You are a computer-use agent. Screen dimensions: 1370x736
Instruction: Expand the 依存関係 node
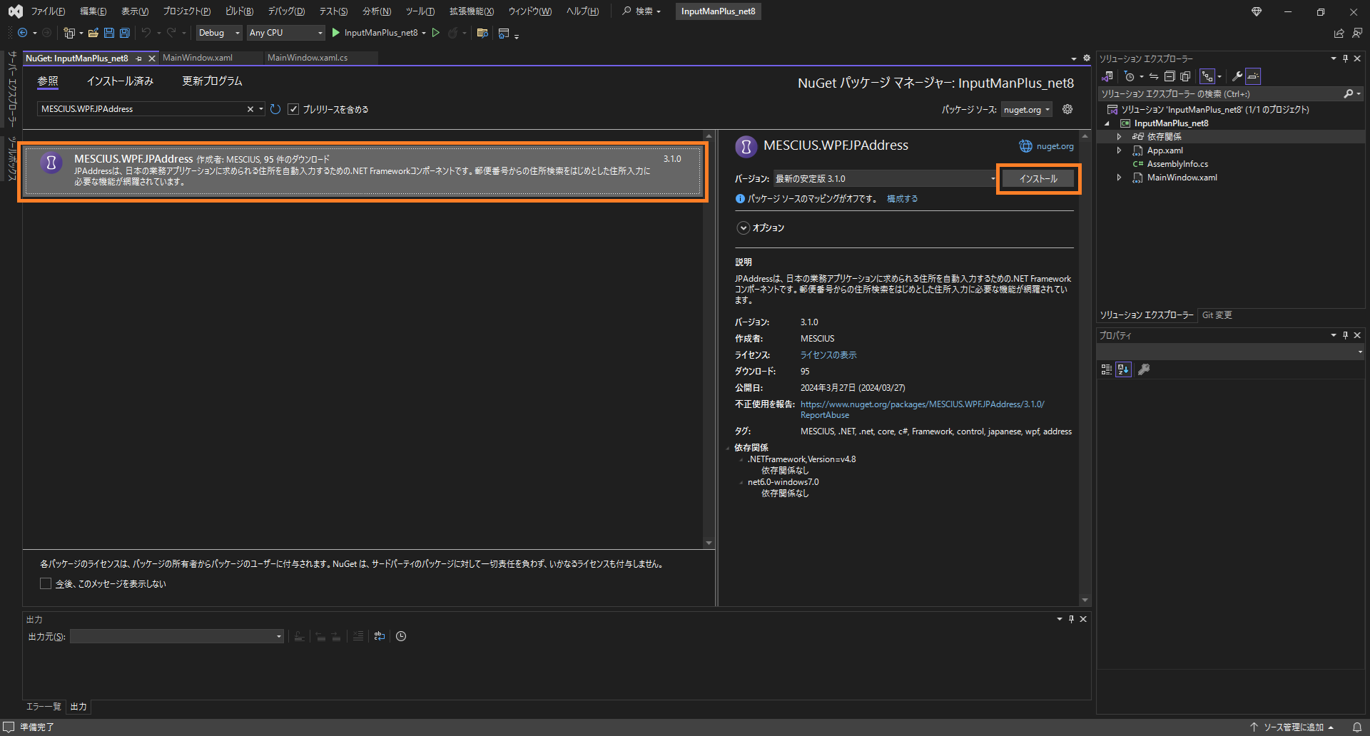pyautogui.click(x=1119, y=136)
